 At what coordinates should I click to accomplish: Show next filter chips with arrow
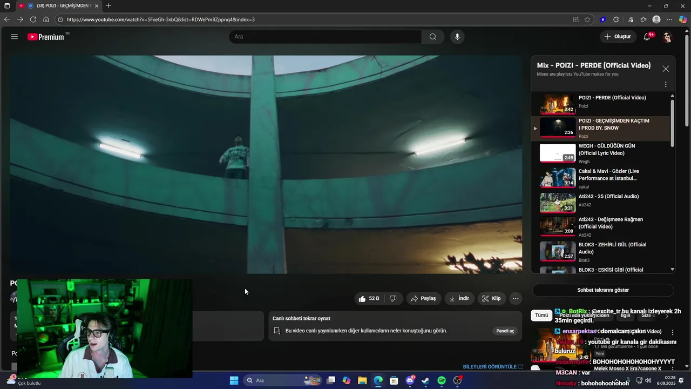pos(667,316)
